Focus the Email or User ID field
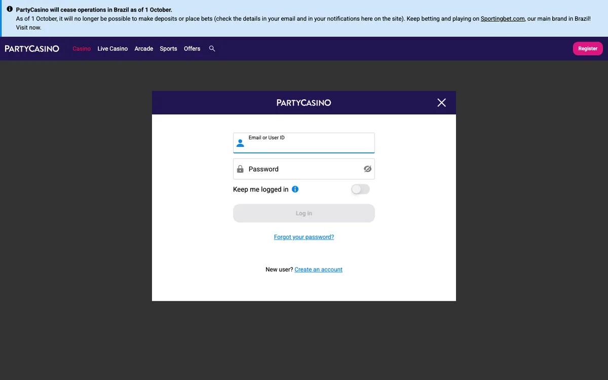The image size is (608, 380). (304, 143)
